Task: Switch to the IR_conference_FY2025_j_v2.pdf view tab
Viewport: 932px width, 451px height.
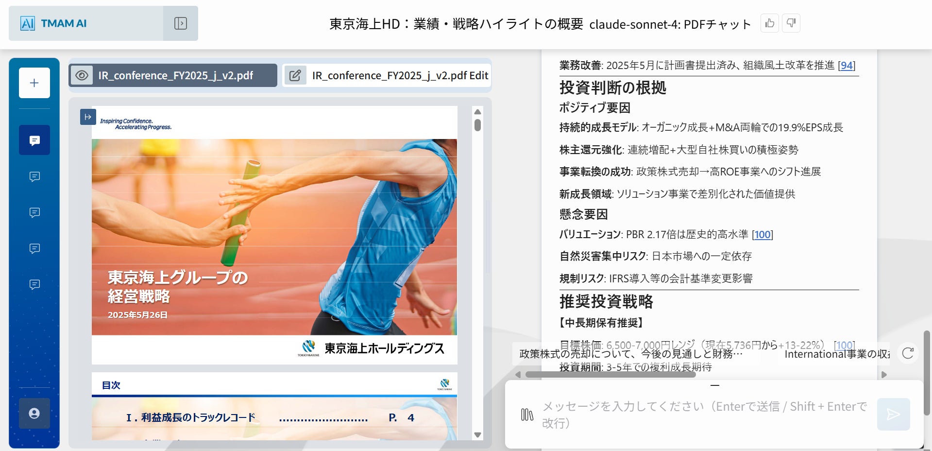Action: pyautogui.click(x=173, y=75)
